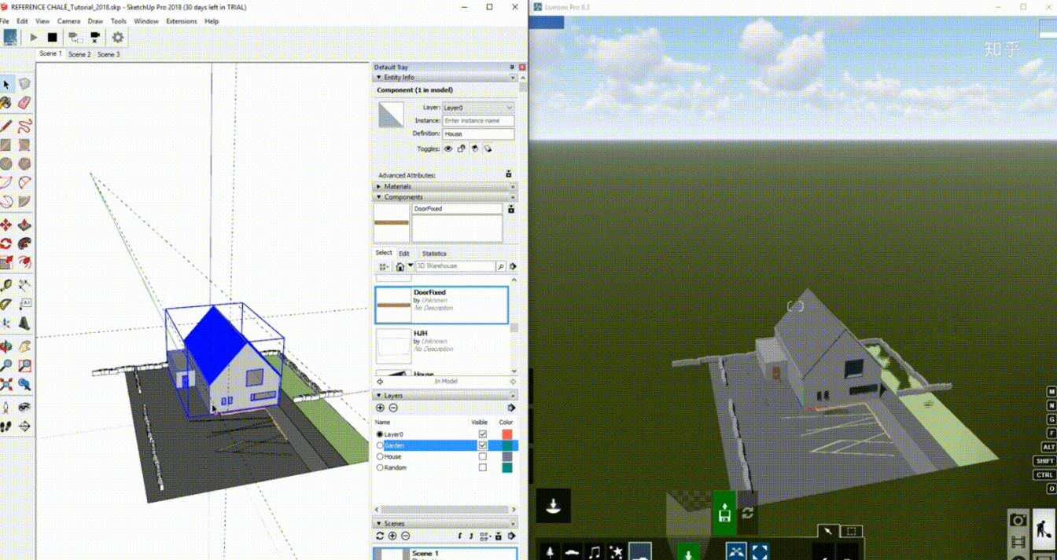1057x560 pixels.
Task: Click the Layers details arrow icon
Action: point(512,408)
